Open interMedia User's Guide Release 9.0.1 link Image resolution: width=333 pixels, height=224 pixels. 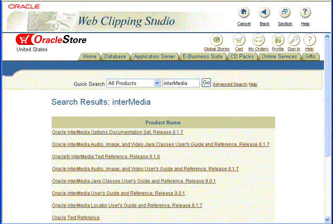[x=118, y=193]
